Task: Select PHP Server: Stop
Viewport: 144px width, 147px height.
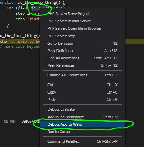Action: pyautogui.click(x=82, y=36)
